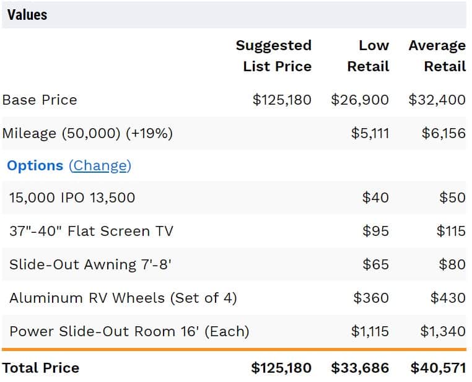Screen dimensions: 472x382
Task: Select the $32,400 base average retail value
Action: click(x=437, y=100)
